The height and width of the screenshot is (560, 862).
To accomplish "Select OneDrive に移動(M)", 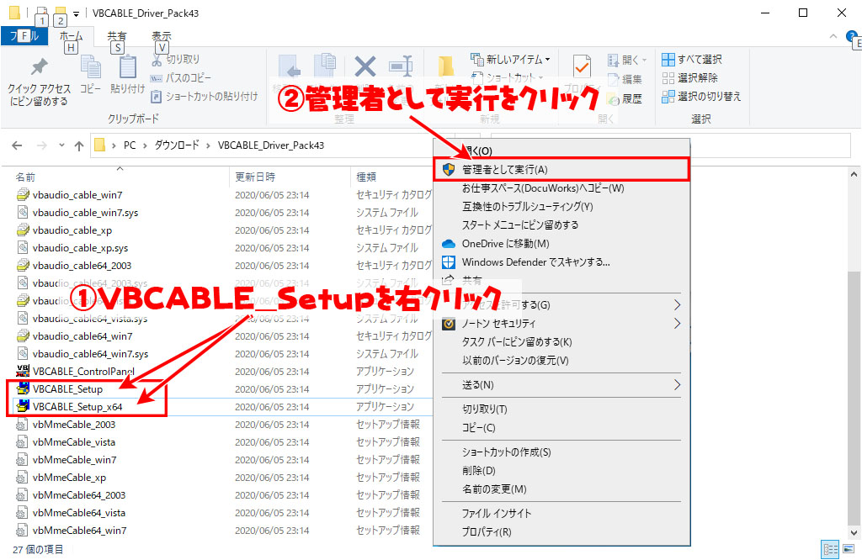I will (x=561, y=244).
